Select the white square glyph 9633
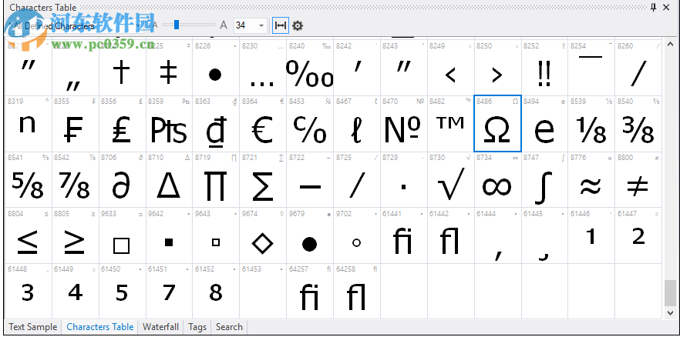 point(123,235)
